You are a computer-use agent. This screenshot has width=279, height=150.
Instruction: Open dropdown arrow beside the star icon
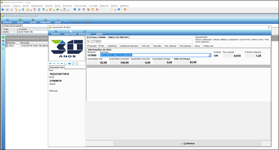coord(115,10)
